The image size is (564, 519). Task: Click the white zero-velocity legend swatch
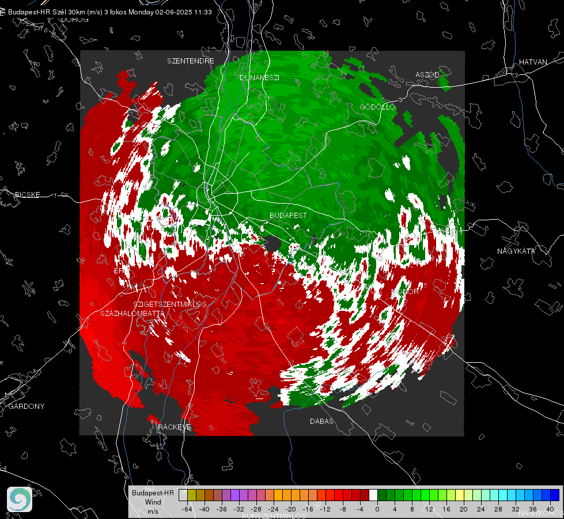pos(373,495)
